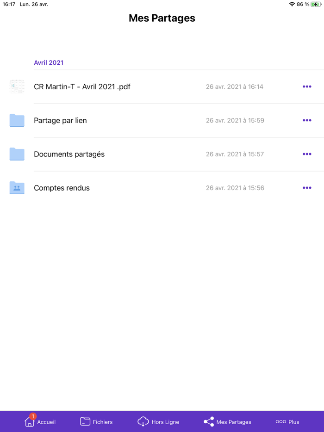The height and width of the screenshot is (432, 324).
Task: Select the Mes Partages tab
Action: 227,421
